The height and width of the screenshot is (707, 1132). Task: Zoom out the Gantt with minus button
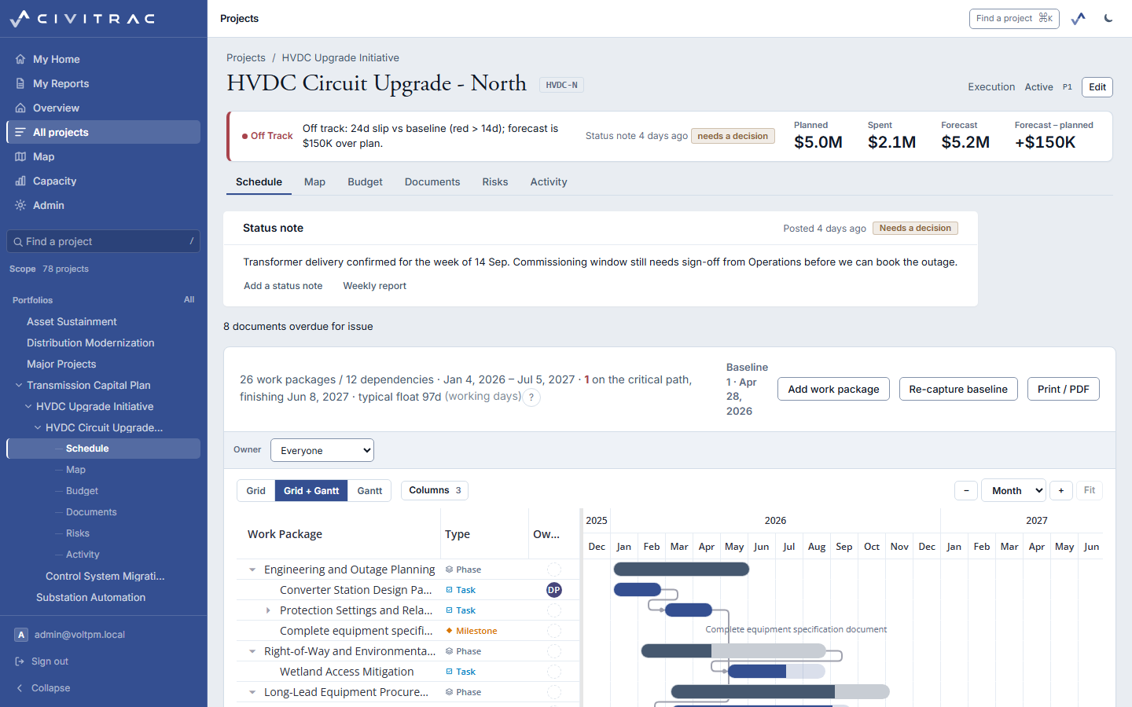[966, 490]
